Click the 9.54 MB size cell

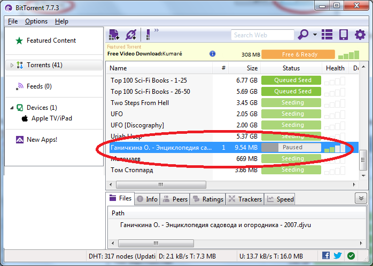(246, 148)
